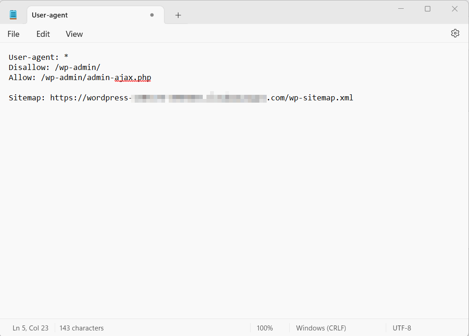469x336 pixels.
Task: Click the UTF-8 encoding indicator
Action: pos(402,328)
